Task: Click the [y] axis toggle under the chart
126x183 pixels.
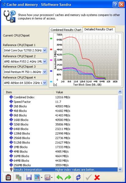Action: 55,84
